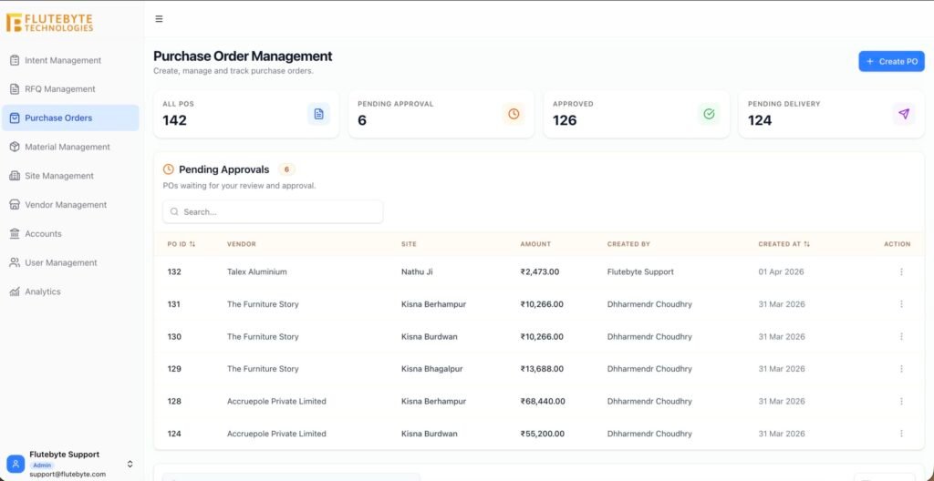Click the Approved checkmark card icon
The image size is (934, 481).
[x=709, y=114]
